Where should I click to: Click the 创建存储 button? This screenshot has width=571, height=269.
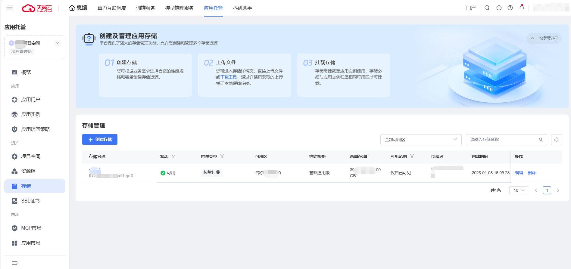pos(100,140)
